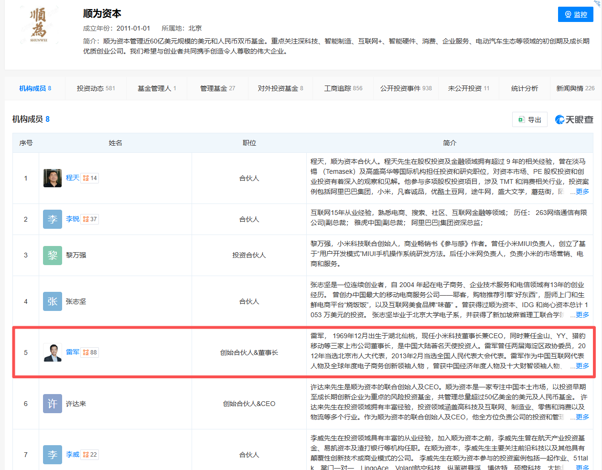Export the member list with 导出
The height and width of the screenshot is (470, 602).
pos(529,119)
